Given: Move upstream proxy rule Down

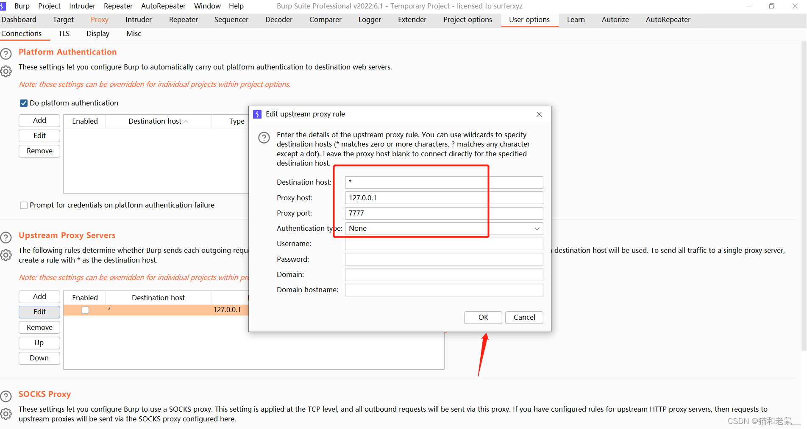Looking at the screenshot, I should coord(39,358).
